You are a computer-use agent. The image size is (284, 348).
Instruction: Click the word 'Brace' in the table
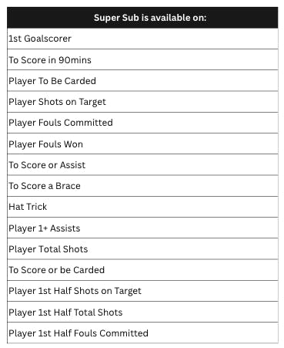click(x=68, y=186)
